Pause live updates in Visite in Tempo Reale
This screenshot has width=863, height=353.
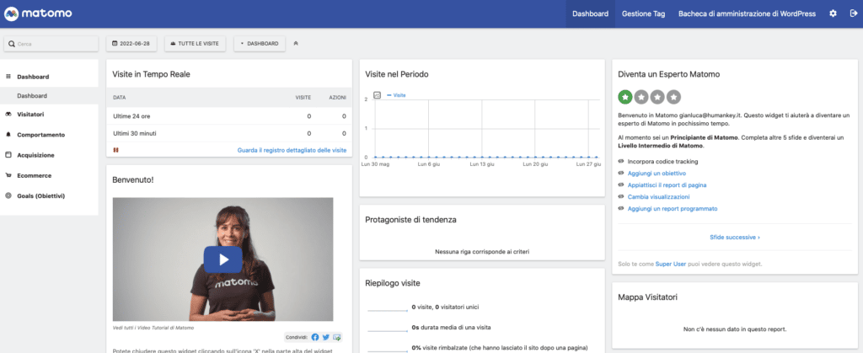[116, 150]
